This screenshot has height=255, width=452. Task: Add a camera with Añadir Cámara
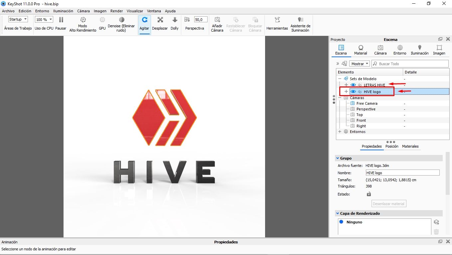click(217, 24)
